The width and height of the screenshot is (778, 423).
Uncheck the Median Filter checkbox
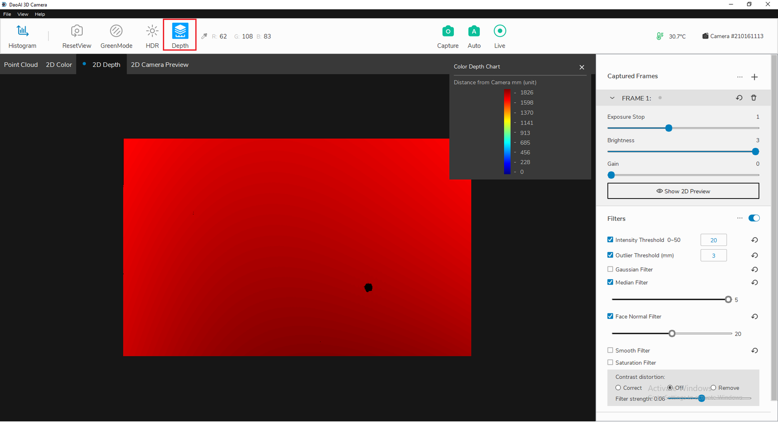click(x=610, y=282)
